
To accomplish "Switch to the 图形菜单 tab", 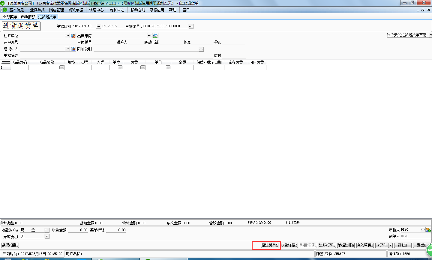I will tap(10, 17).
